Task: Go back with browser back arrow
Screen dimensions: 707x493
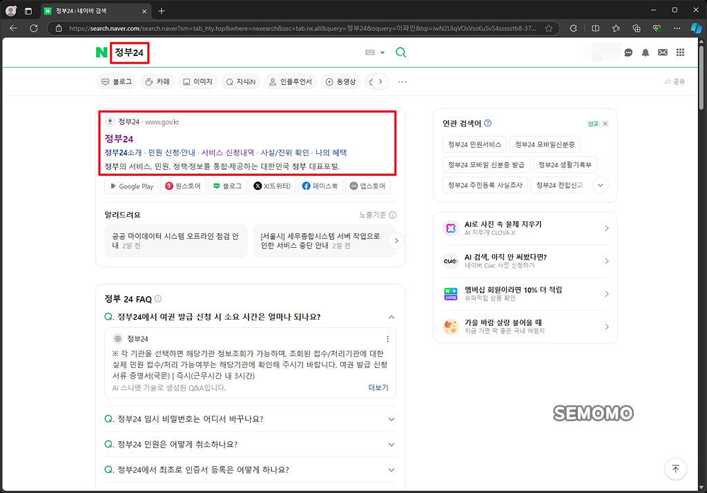Action: 14,28
